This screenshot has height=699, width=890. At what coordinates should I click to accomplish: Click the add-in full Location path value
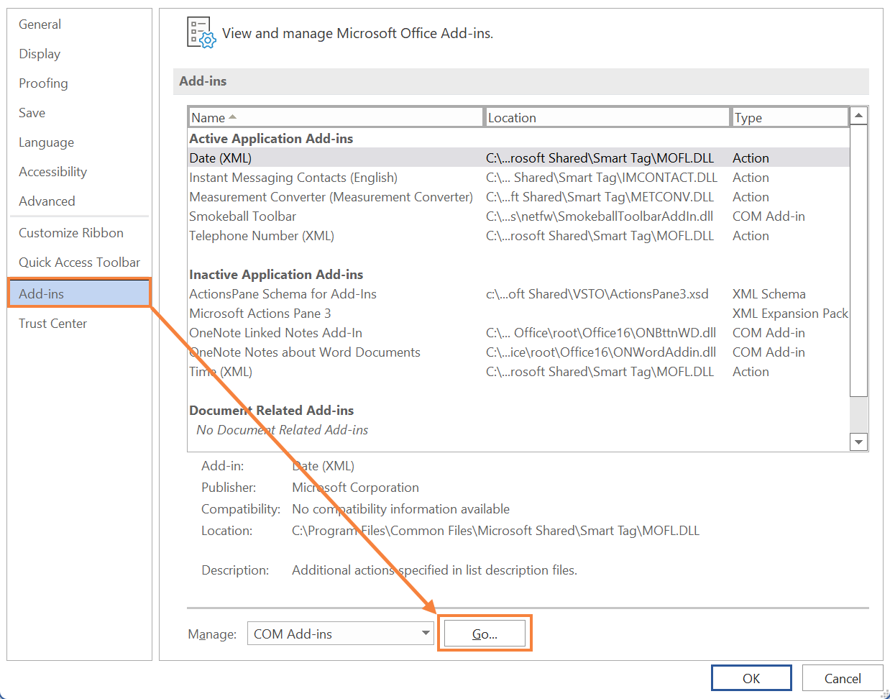point(495,531)
